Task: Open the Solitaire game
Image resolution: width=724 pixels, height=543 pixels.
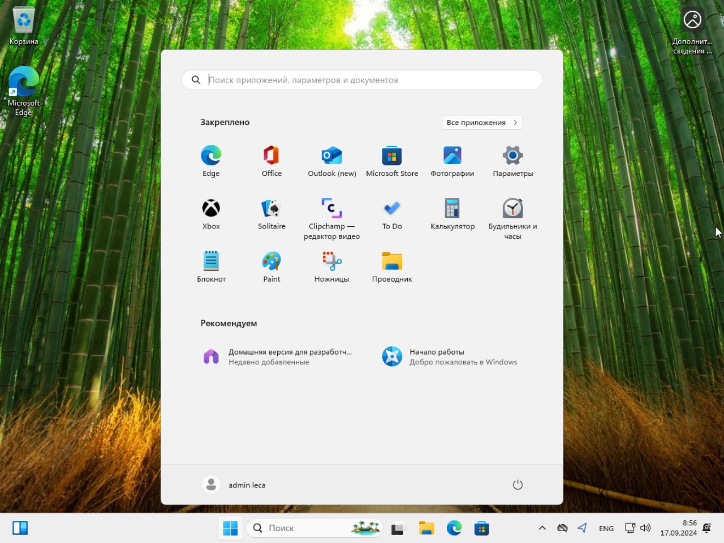Action: click(x=271, y=214)
